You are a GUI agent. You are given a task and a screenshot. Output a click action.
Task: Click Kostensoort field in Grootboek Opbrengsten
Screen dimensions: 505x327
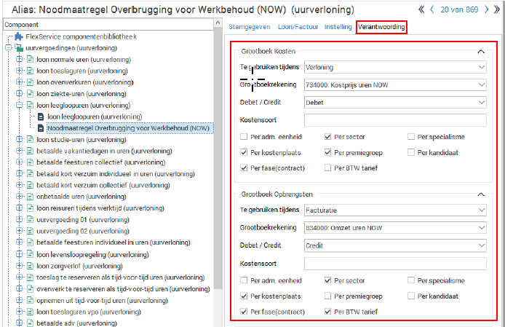395,263
